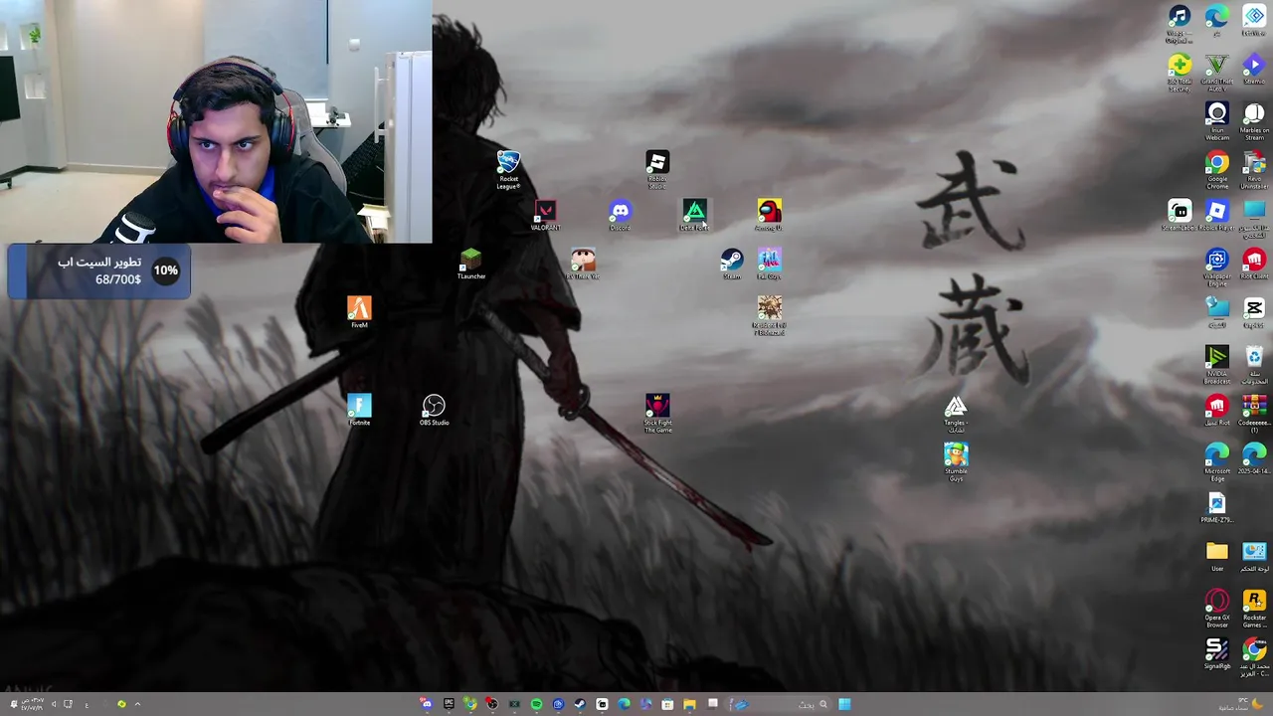Screen dimensions: 1273x716
Task: Open the Control Panel desktop icon
Action: 1254,556
